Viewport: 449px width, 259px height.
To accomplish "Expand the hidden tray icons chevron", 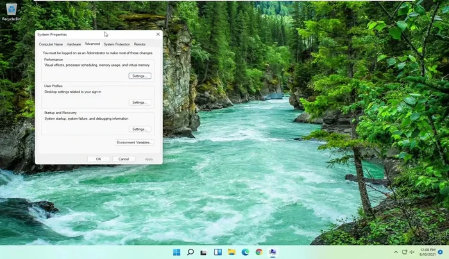I will [396, 252].
